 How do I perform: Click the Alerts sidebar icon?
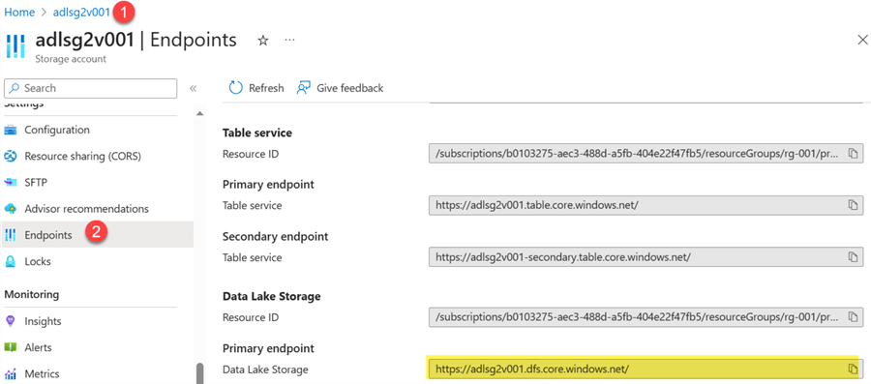click(x=11, y=347)
